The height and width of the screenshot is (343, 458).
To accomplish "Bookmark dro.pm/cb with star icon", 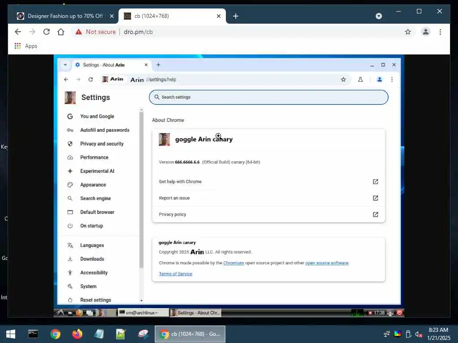I will 408,32.
